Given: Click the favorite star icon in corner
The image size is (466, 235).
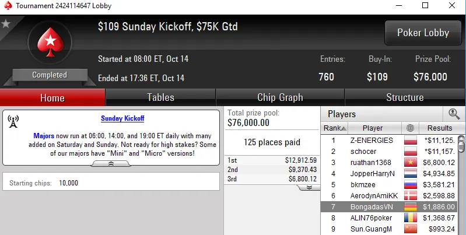Looking at the screenshot, I should click(6, 24).
